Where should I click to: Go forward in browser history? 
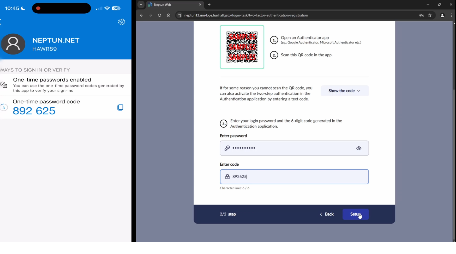click(151, 15)
